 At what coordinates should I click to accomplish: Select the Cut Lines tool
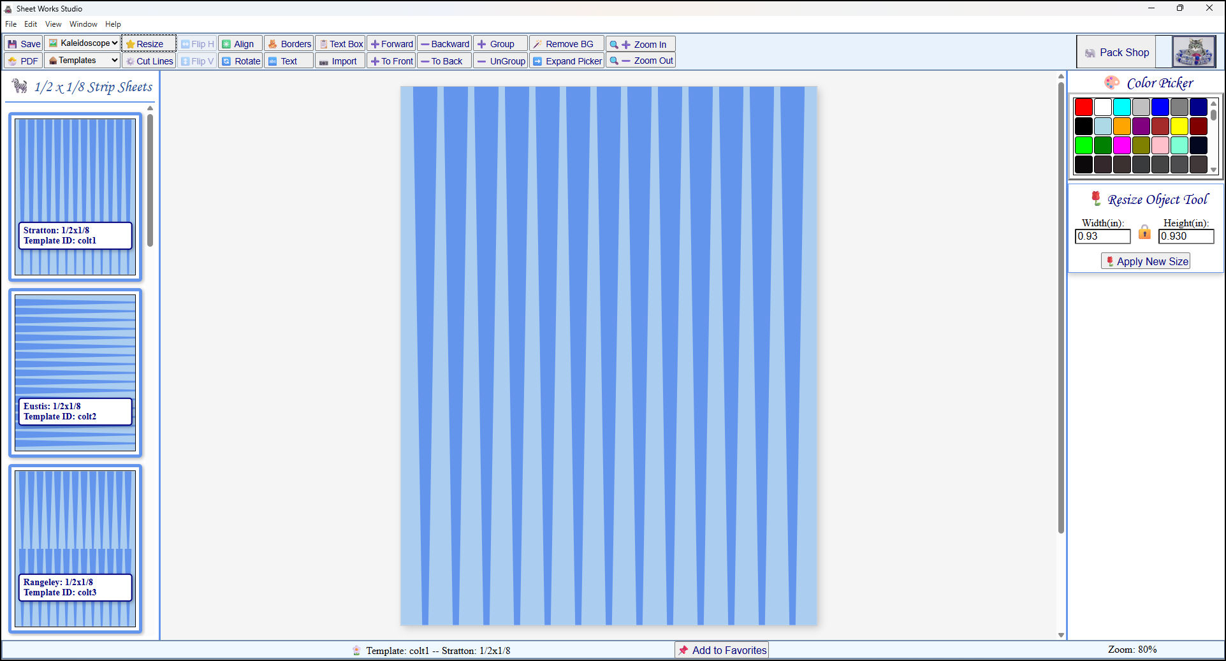coord(149,61)
